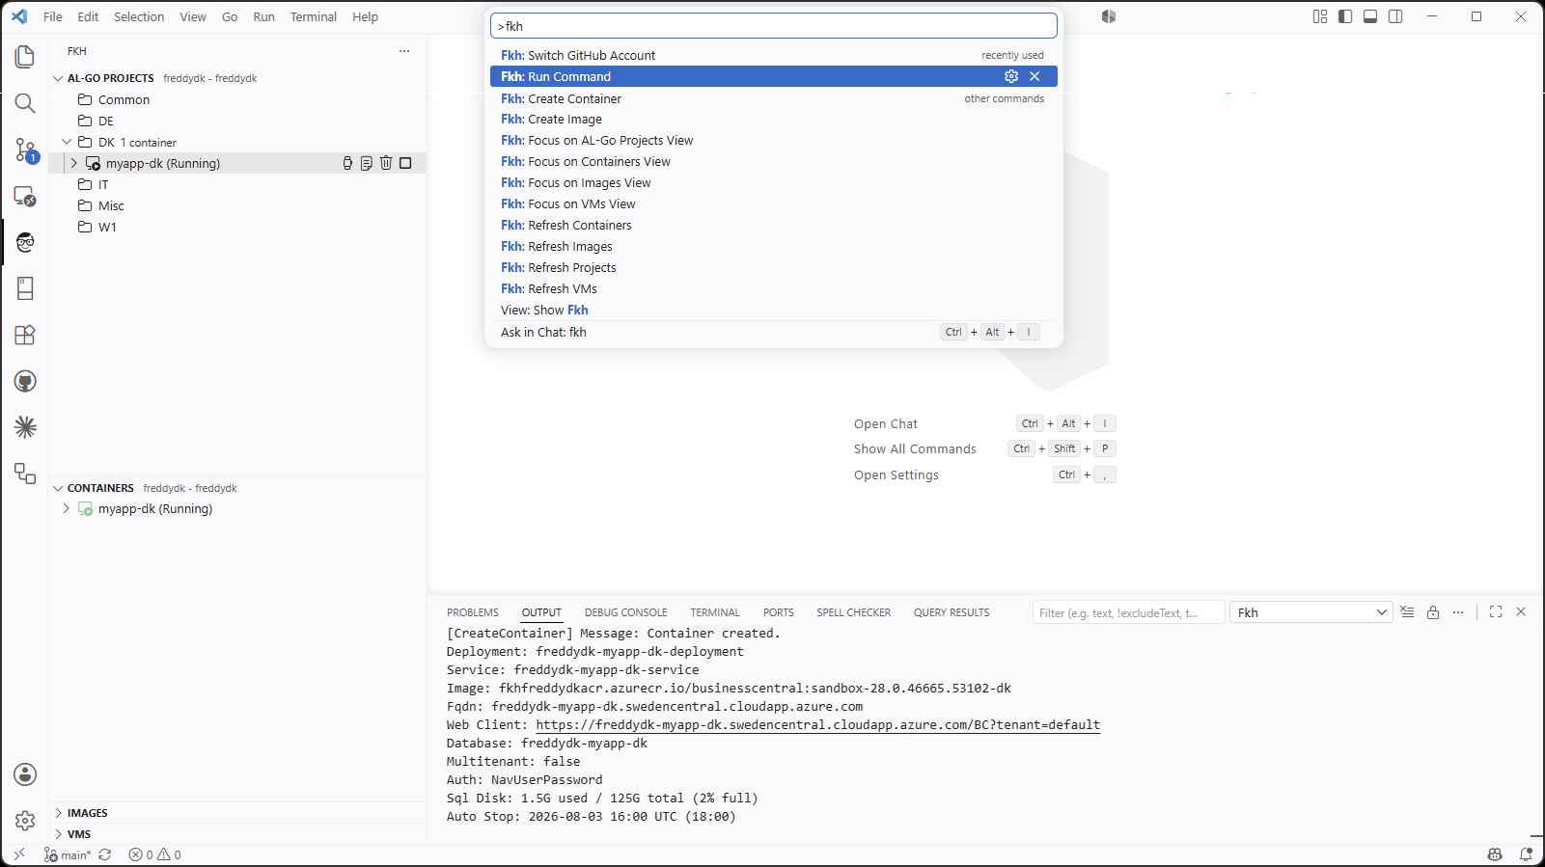This screenshot has width=1545, height=867.
Task: Click the output filter text field
Action: click(1129, 612)
